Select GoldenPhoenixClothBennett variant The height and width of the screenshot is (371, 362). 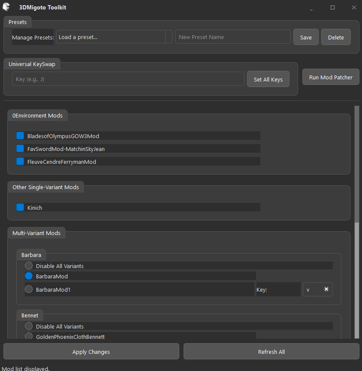(x=28, y=336)
